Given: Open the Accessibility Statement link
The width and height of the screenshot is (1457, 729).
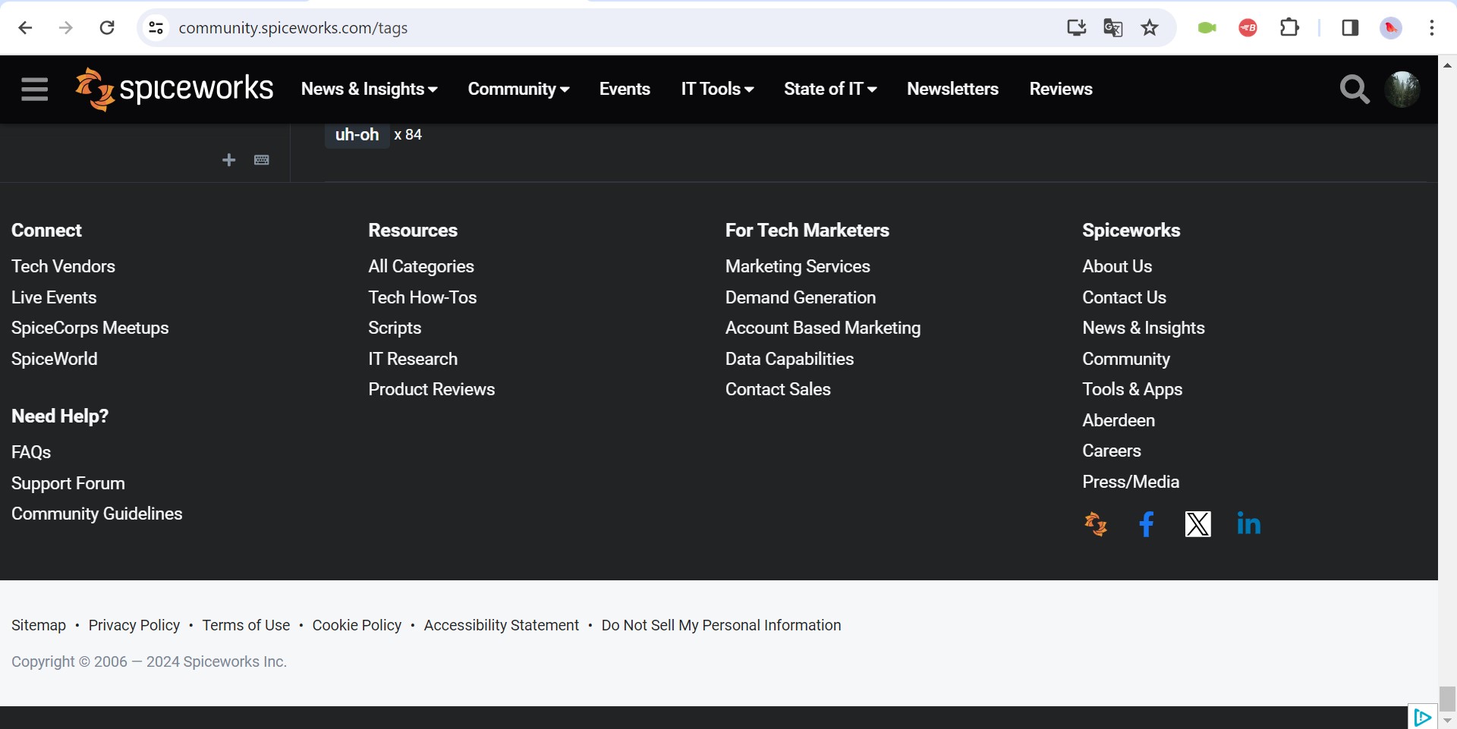Looking at the screenshot, I should pos(501,625).
